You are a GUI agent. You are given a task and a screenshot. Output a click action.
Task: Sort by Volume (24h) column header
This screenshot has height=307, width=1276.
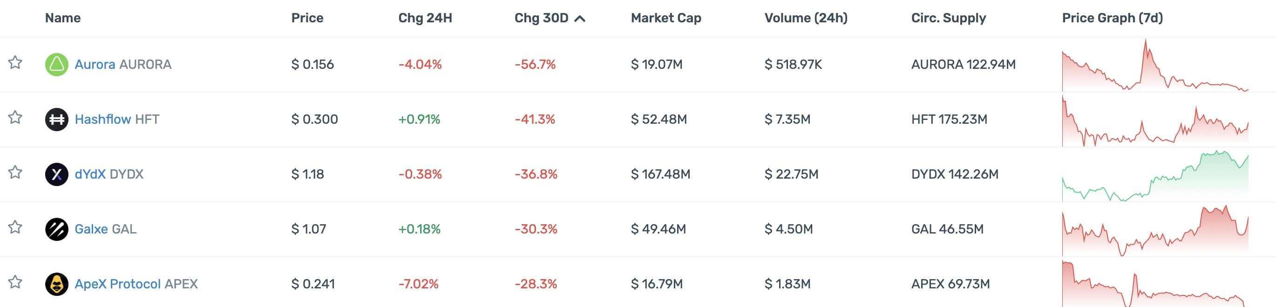pyautogui.click(x=806, y=18)
